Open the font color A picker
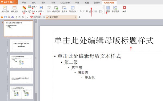The height and width of the screenshot is (101, 163). 90,11
